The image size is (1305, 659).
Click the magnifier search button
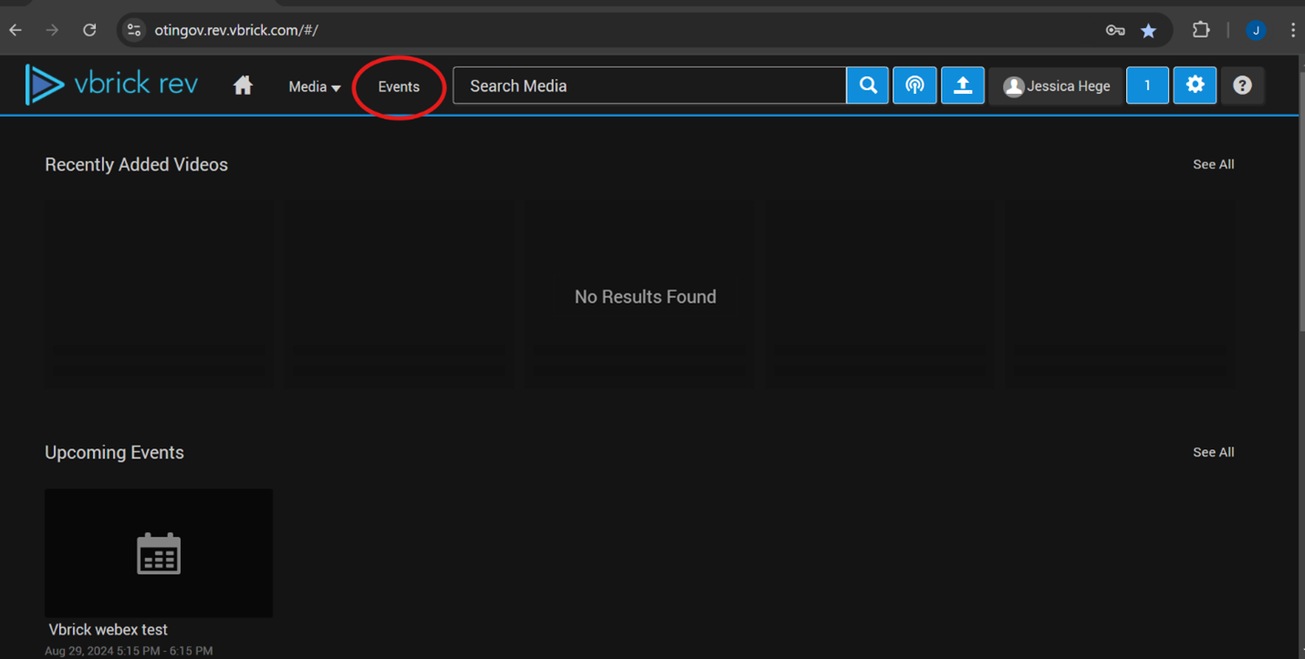868,86
